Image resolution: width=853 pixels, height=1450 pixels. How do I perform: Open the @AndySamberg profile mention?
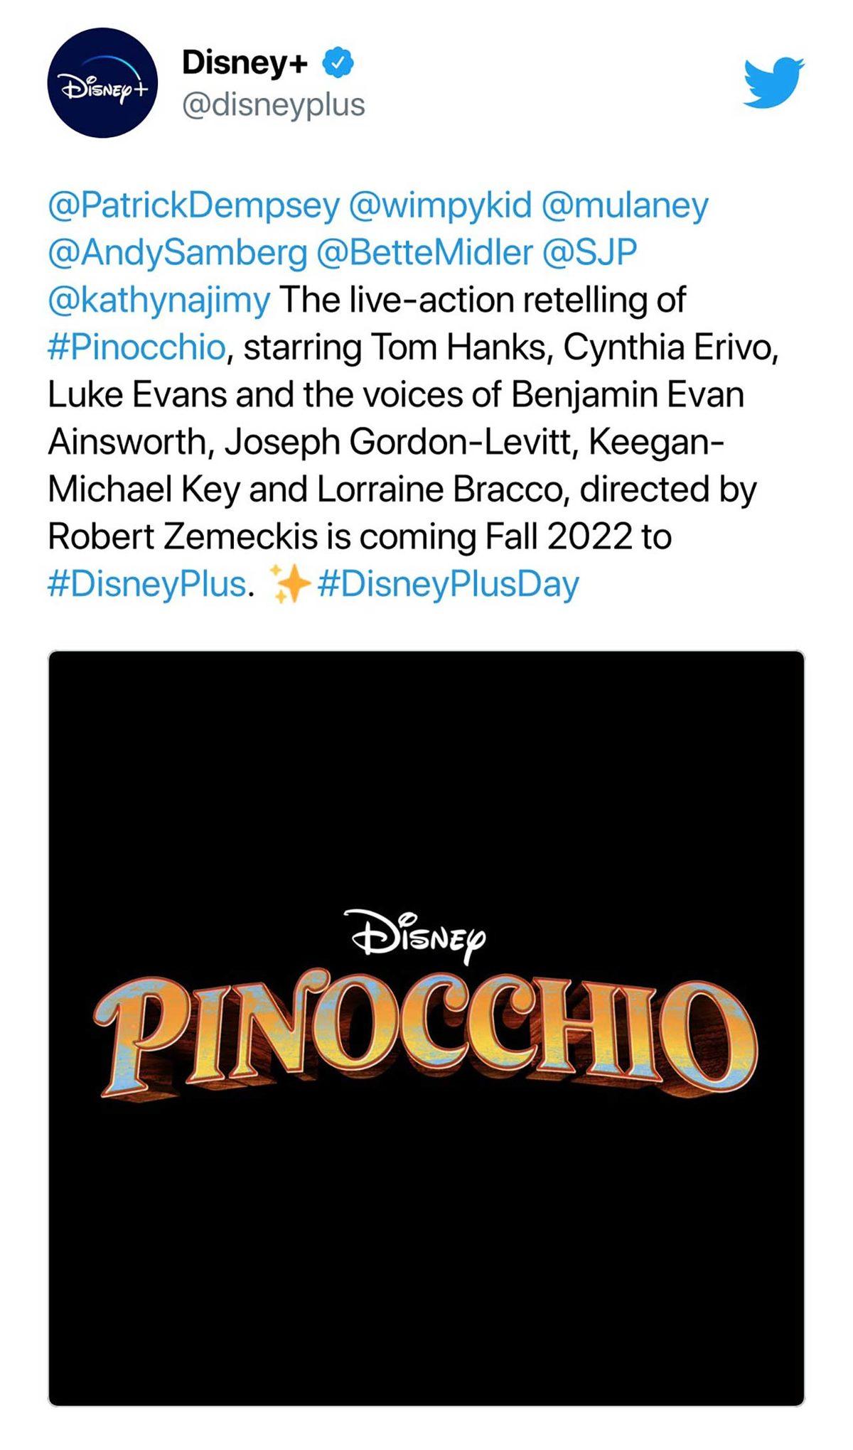tap(177, 253)
